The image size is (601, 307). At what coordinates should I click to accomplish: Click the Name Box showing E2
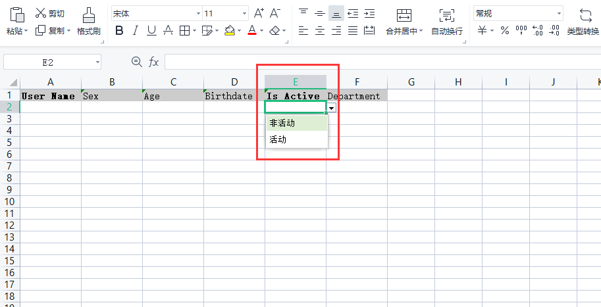pyautogui.click(x=52, y=62)
